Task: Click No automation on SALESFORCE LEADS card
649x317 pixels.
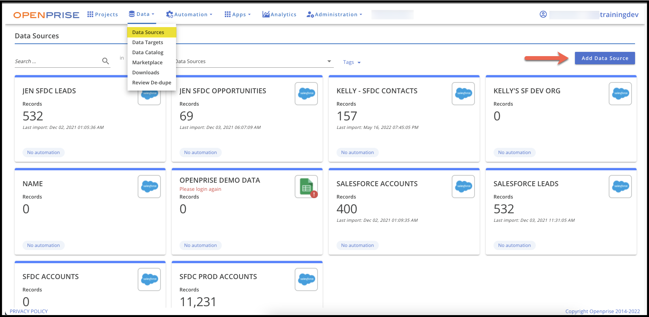Action: pyautogui.click(x=514, y=245)
